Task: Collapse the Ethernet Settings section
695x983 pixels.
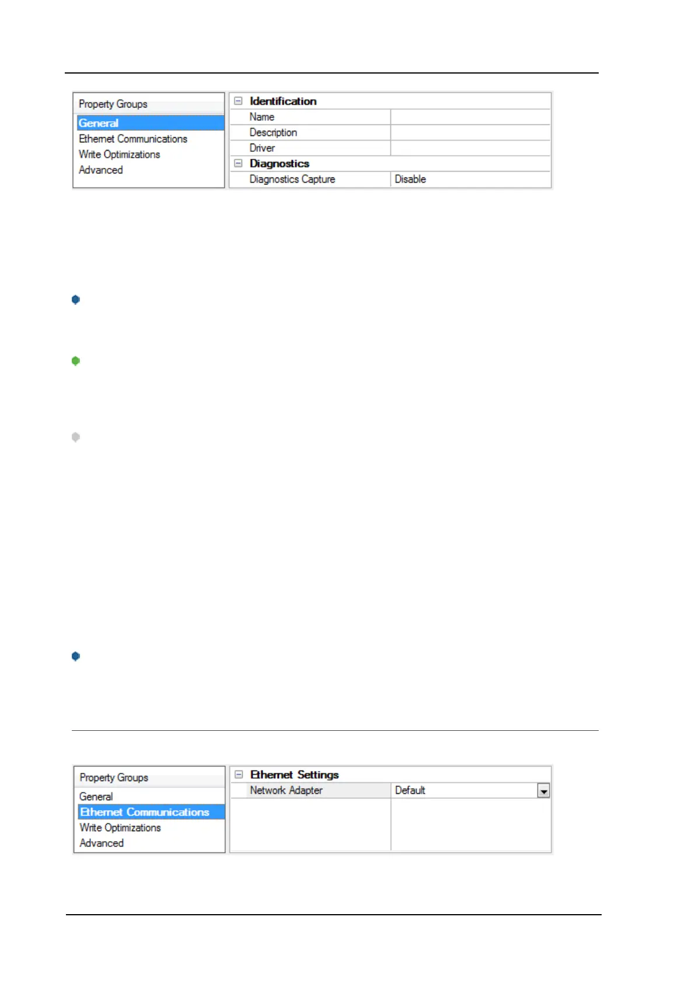Action: [239, 775]
